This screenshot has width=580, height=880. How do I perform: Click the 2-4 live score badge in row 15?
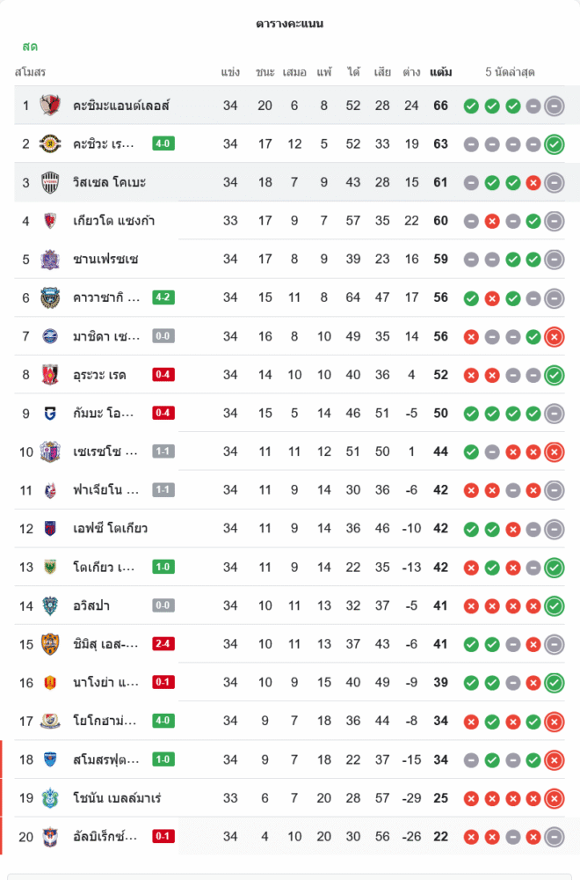[x=163, y=644]
